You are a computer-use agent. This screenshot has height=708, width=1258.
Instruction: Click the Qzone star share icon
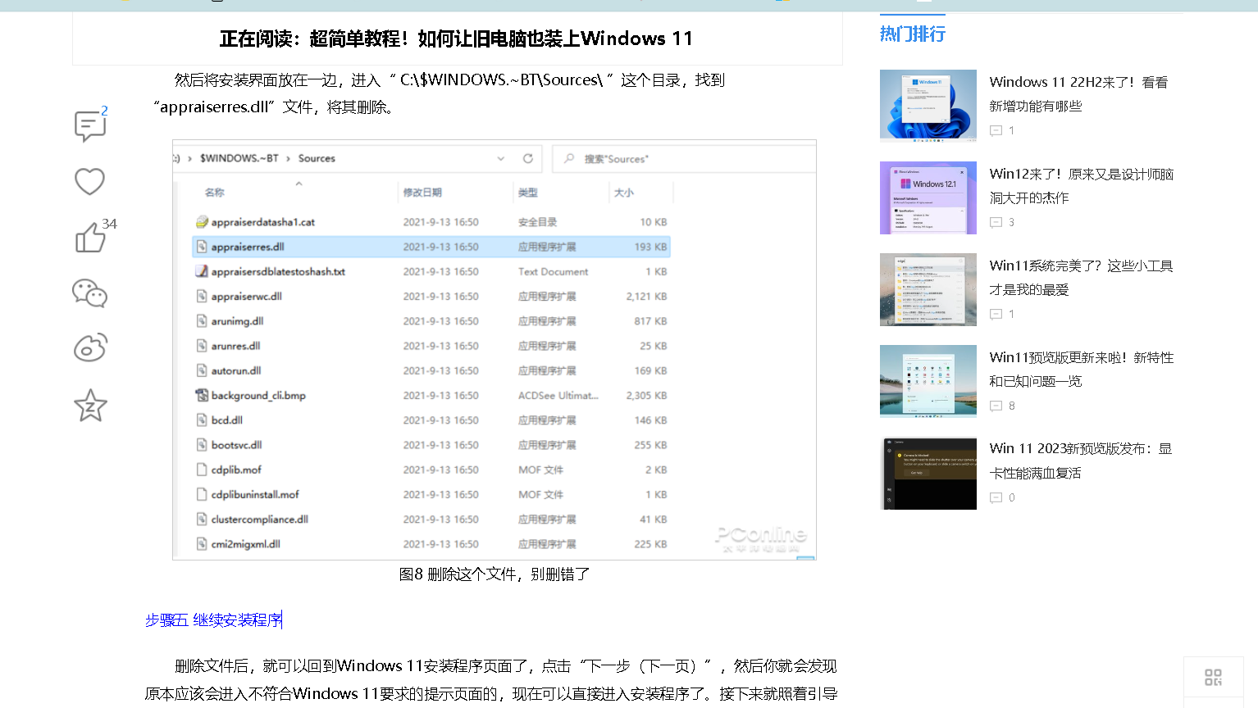[x=90, y=405]
